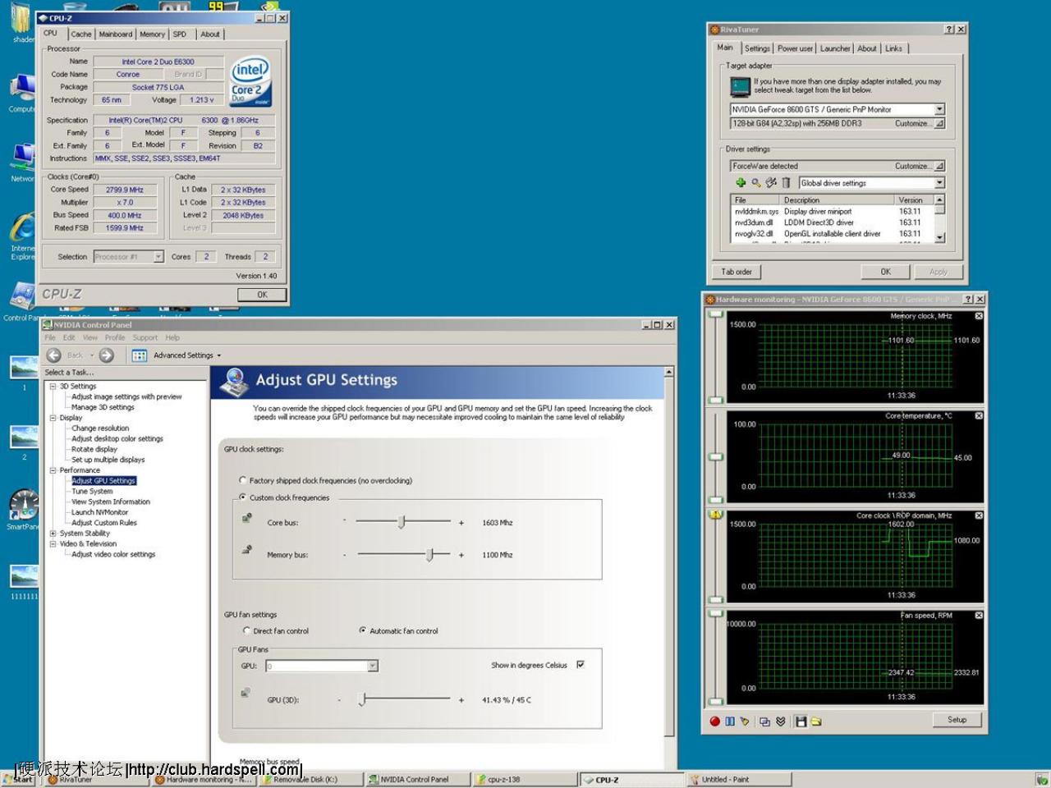The height and width of the screenshot is (788, 1051).
Task: Click the Core bus clock slider handle
Action: click(402, 522)
